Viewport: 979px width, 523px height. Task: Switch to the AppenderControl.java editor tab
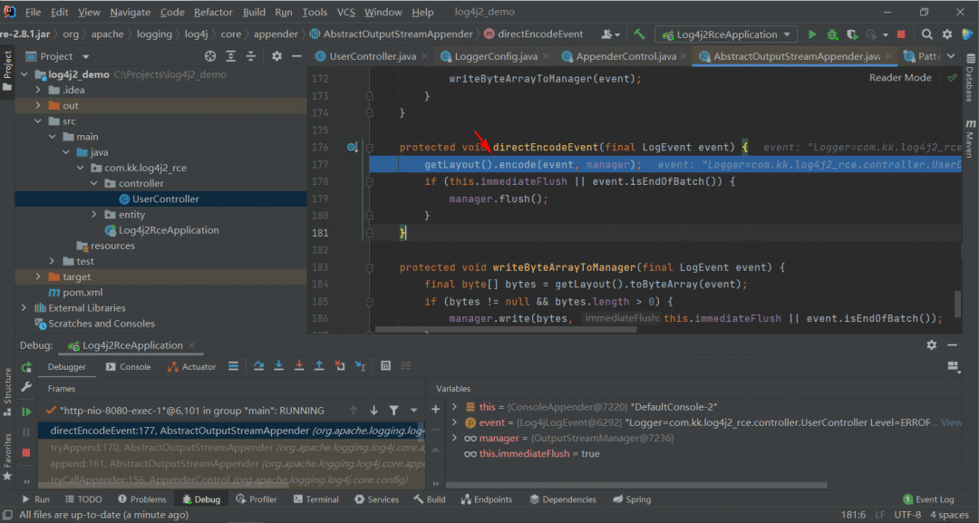(625, 56)
